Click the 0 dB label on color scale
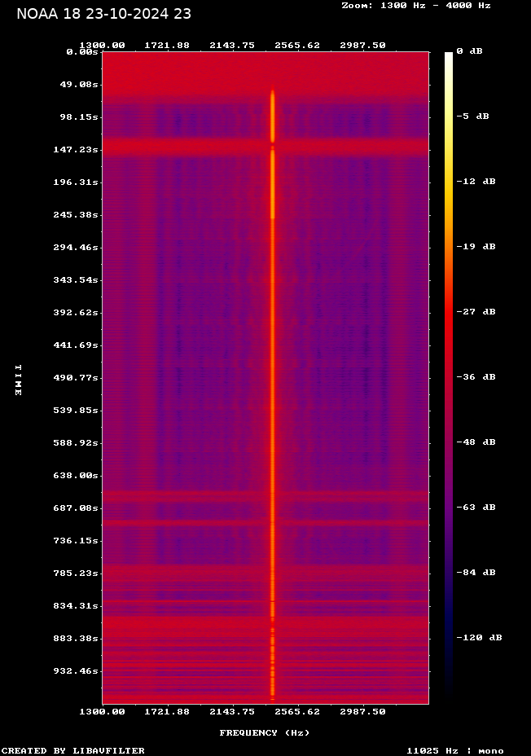Screen dimensions: 531x756 pos(469,51)
